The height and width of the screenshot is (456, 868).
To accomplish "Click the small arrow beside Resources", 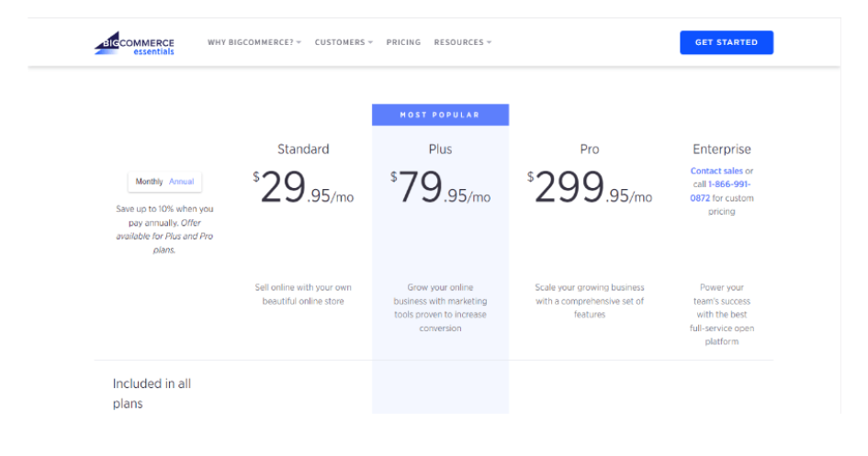I will 489,42.
